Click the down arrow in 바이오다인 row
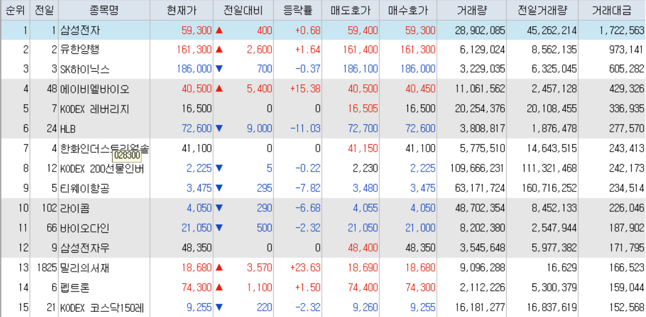The height and width of the screenshot is (317, 646). [219, 228]
